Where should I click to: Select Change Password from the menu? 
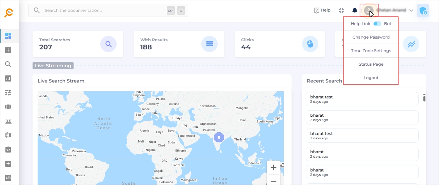[371, 37]
